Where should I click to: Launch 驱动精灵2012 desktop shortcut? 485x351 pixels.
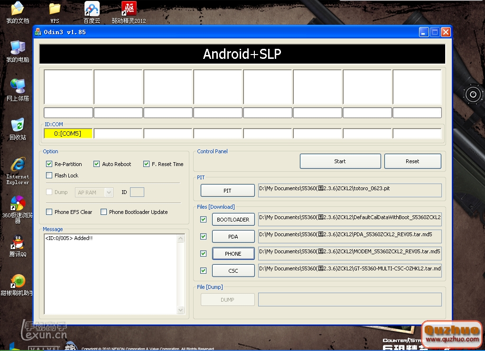coord(129,9)
